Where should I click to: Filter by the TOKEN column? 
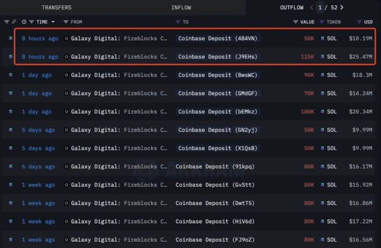[x=322, y=22]
